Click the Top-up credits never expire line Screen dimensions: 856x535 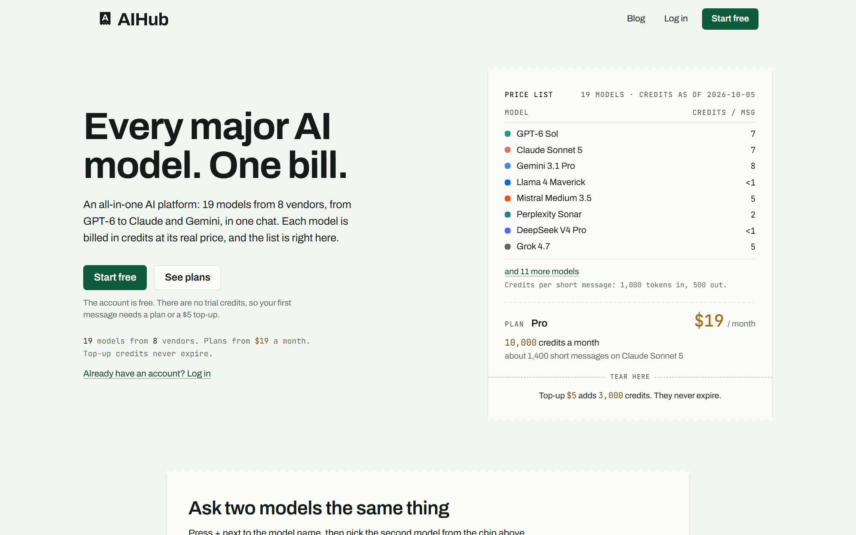click(148, 354)
